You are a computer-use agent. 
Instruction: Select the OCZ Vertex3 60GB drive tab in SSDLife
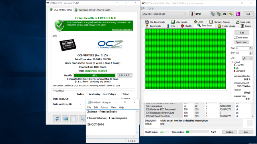click(x=61, y=10)
